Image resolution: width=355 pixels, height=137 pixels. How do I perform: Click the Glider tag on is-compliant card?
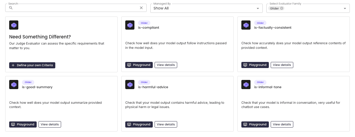click(x=144, y=23)
